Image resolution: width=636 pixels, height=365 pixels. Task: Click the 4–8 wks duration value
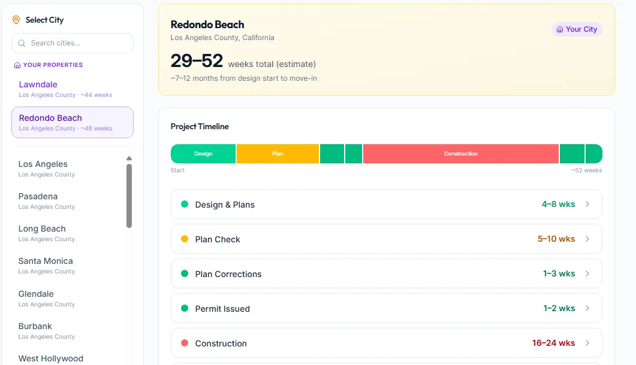pyautogui.click(x=558, y=204)
